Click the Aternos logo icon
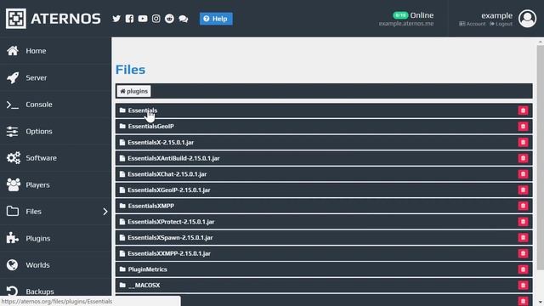This screenshot has height=306, width=544. (x=16, y=19)
